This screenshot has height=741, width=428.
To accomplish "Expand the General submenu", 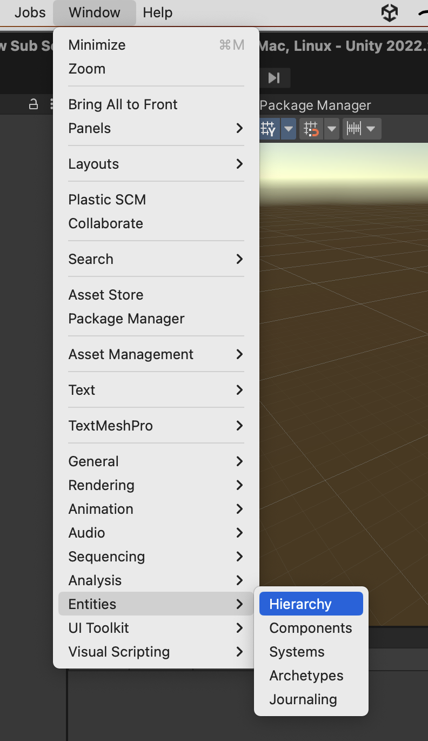I will click(156, 461).
